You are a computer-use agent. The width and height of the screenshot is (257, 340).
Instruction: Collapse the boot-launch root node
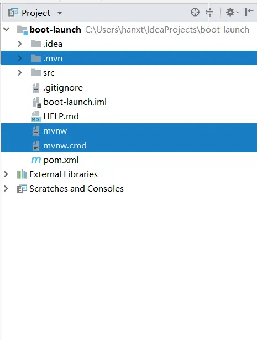7,29
